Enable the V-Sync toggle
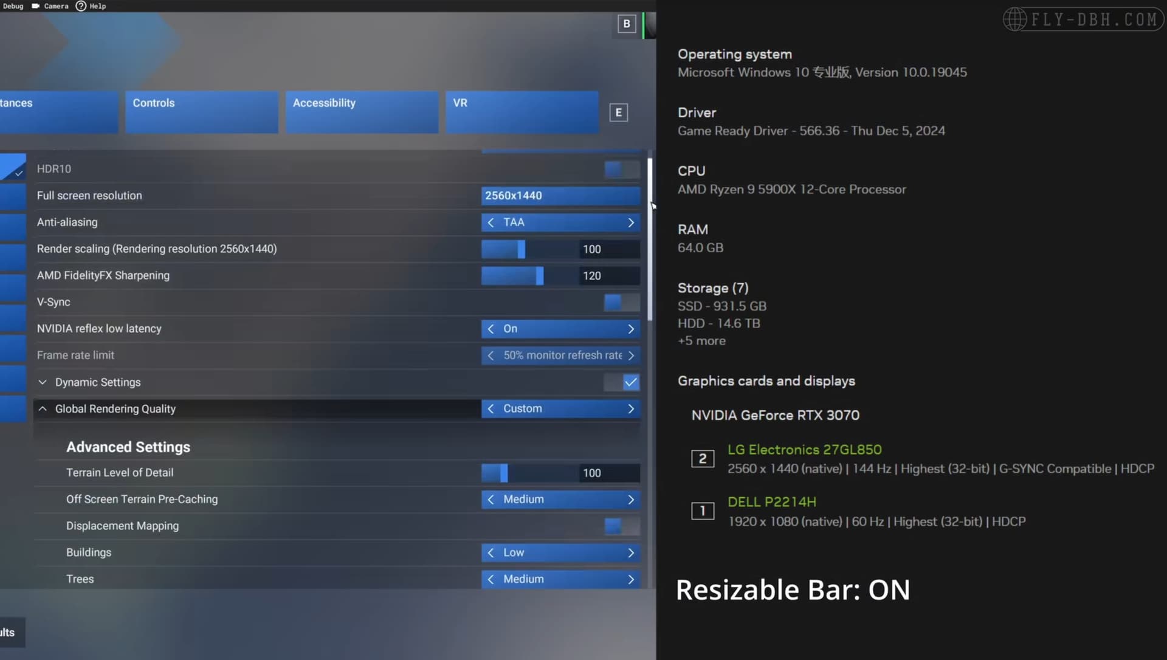Screen dimensions: 1167x660 [x=621, y=302]
